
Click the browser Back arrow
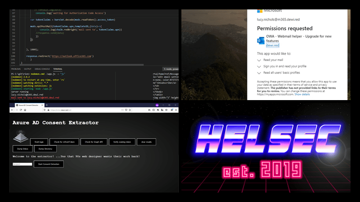tap(13, 110)
